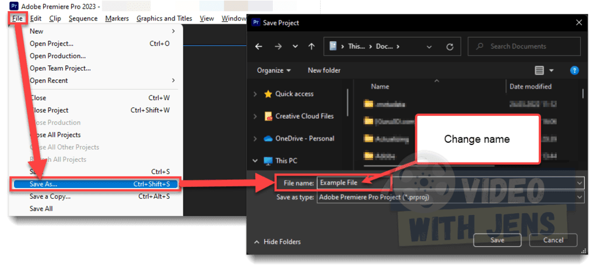Open the Clip menu
This screenshot has height=272, width=597.
(55, 19)
